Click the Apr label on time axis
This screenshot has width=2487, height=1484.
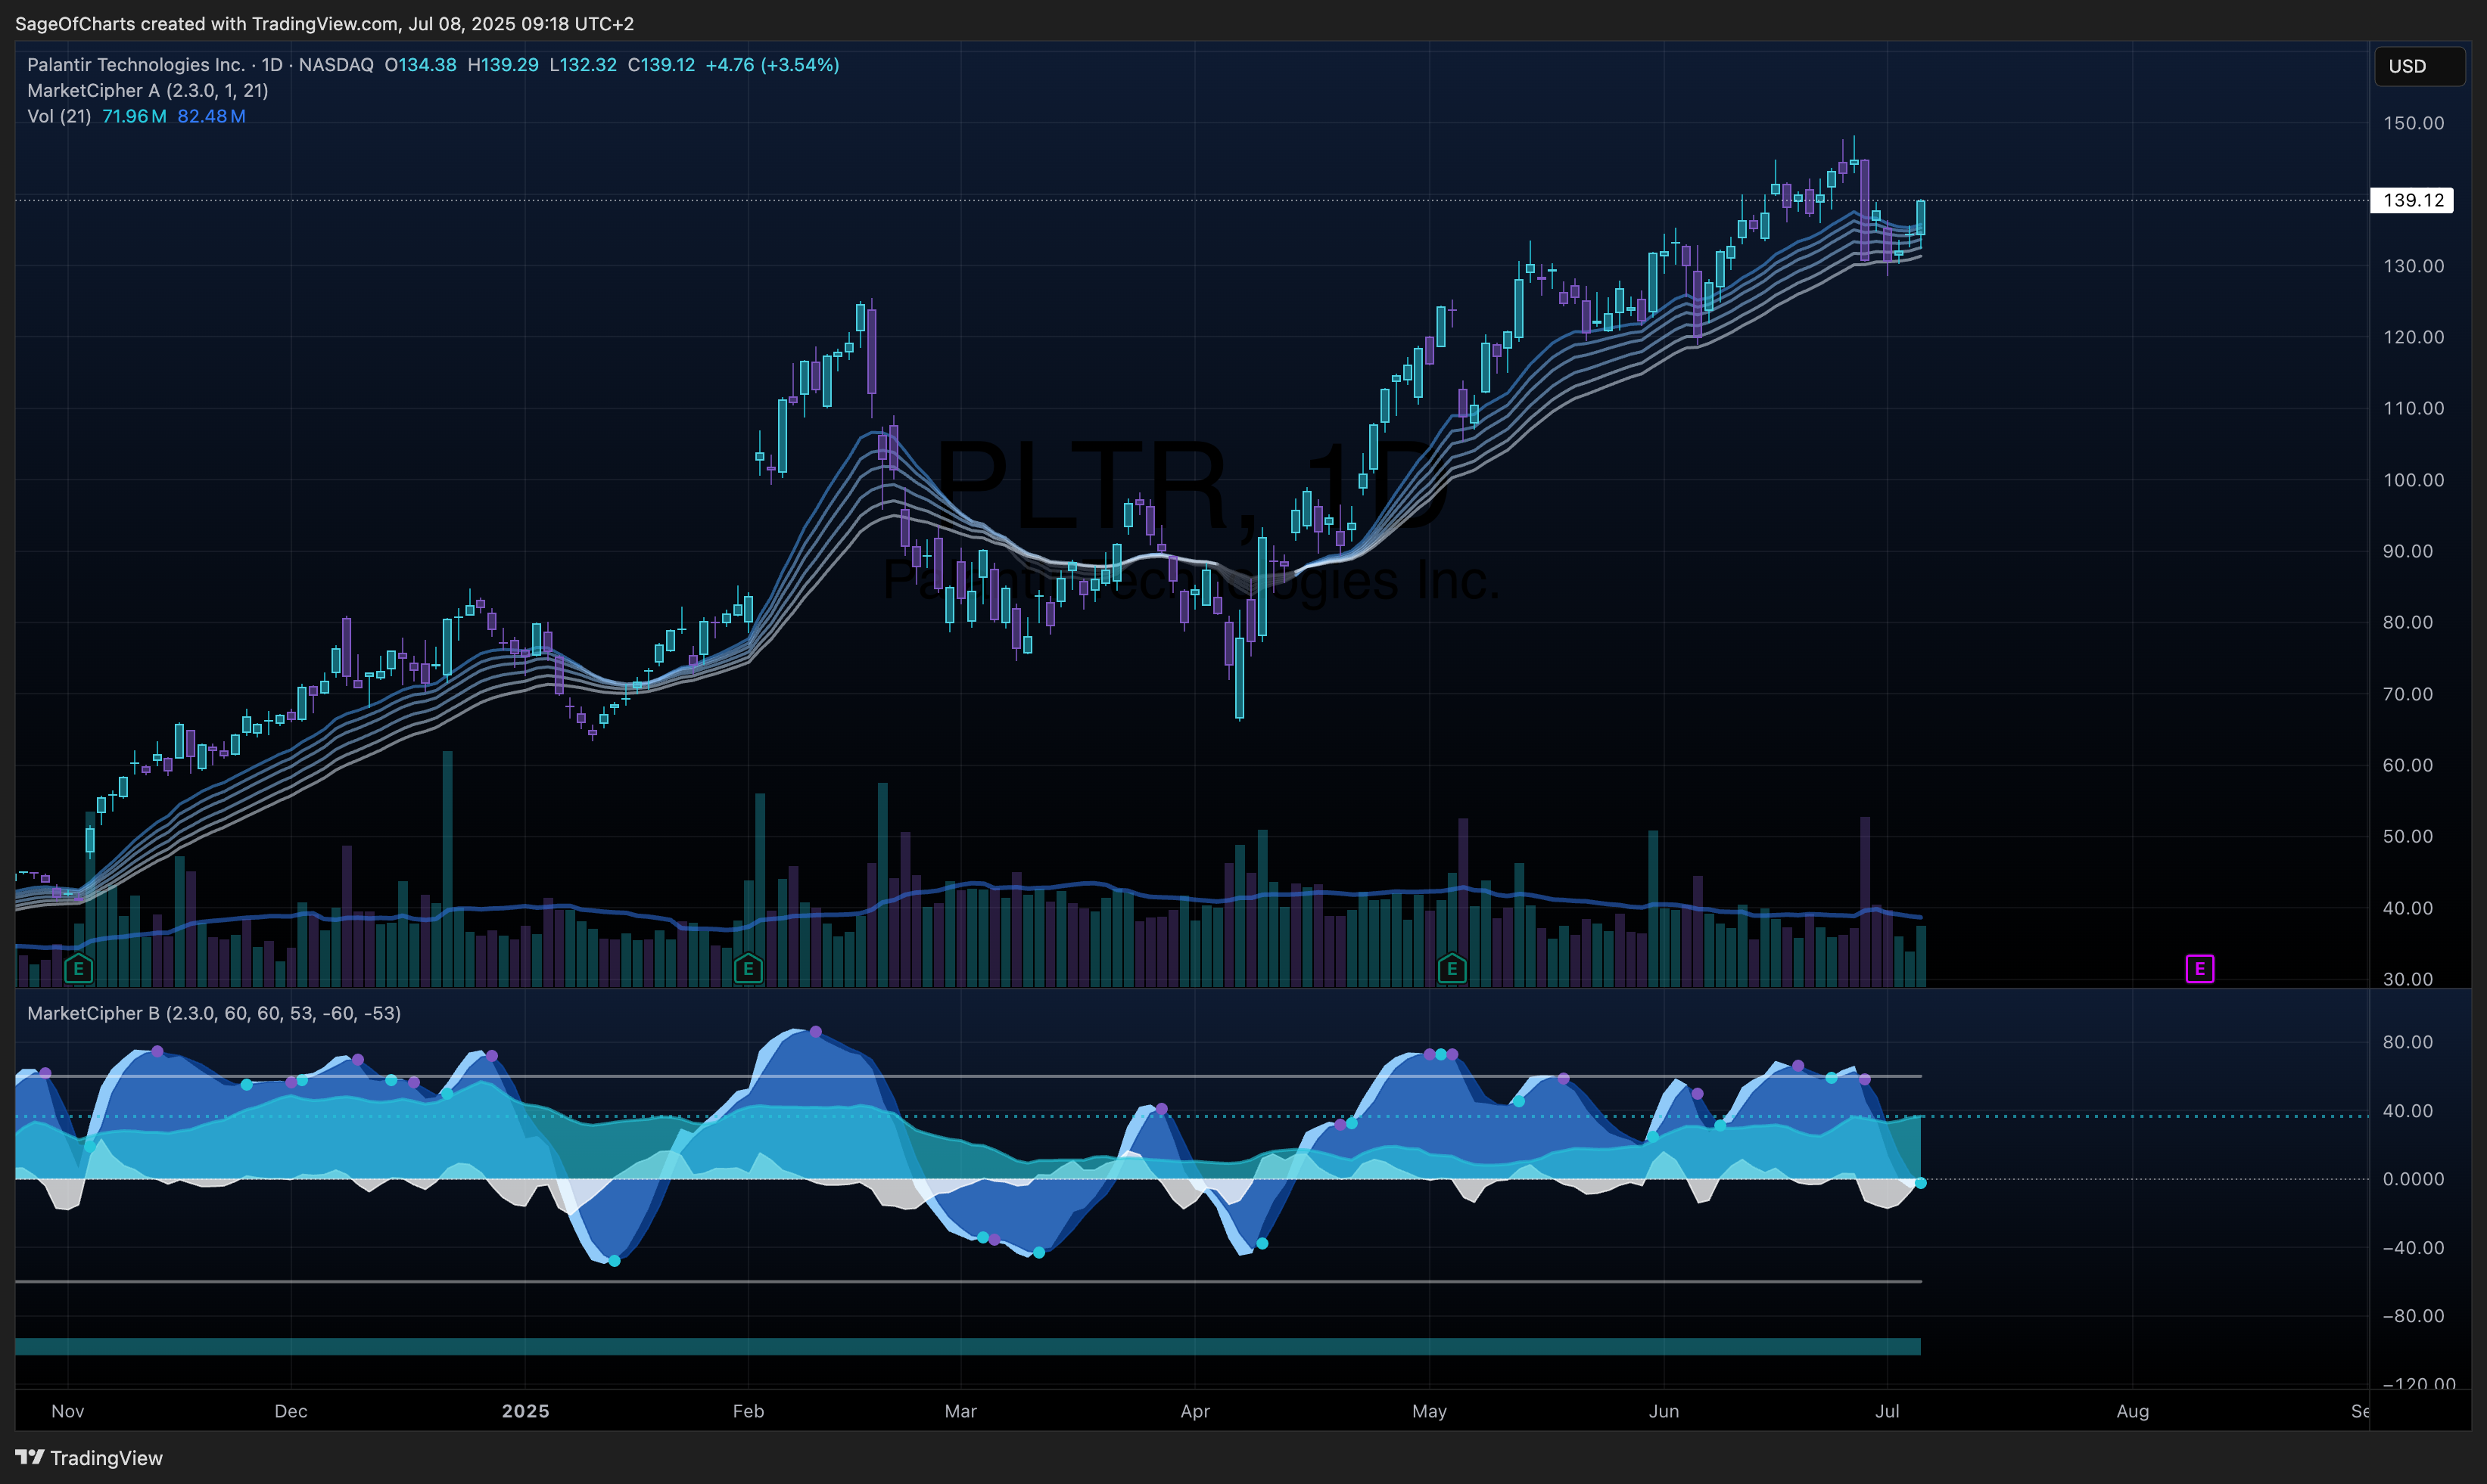click(1194, 1411)
